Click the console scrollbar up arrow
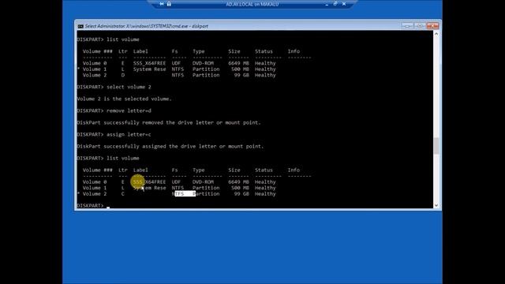Viewport: 505px width, 284px height. click(x=436, y=34)
